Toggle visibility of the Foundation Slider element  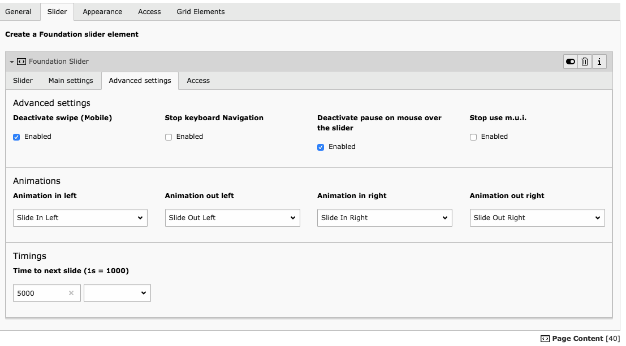point(571,62)
